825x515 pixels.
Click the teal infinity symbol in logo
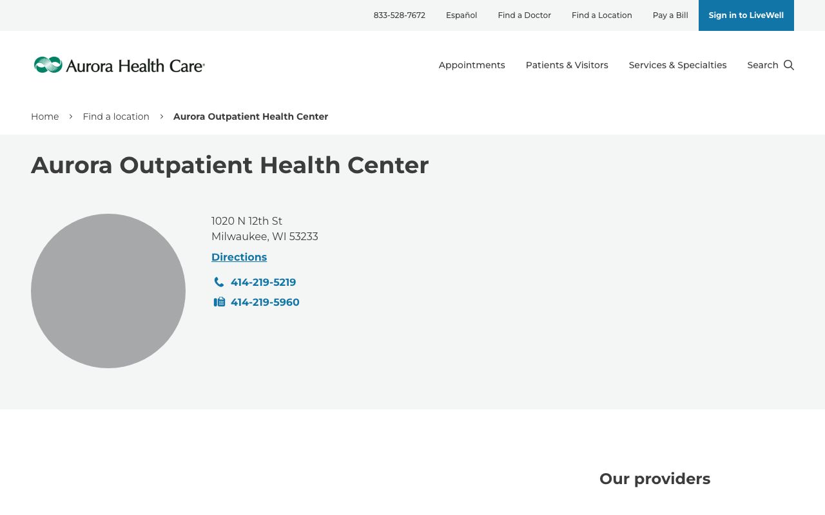pyautogui.click(x=48, y=64)
